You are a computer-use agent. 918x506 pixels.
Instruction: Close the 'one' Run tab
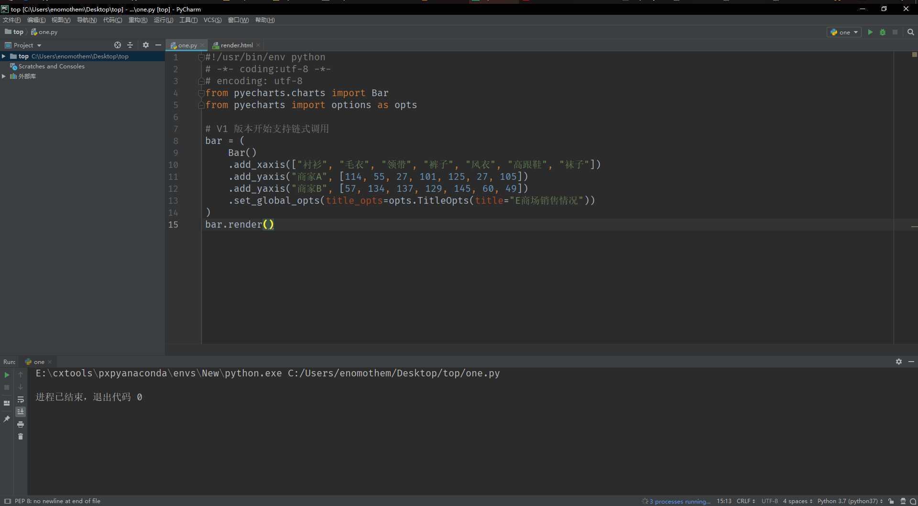(x=50, y=362)
